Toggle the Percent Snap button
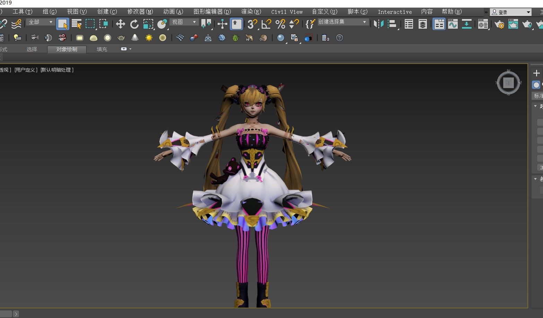 [x=280, y=24]
